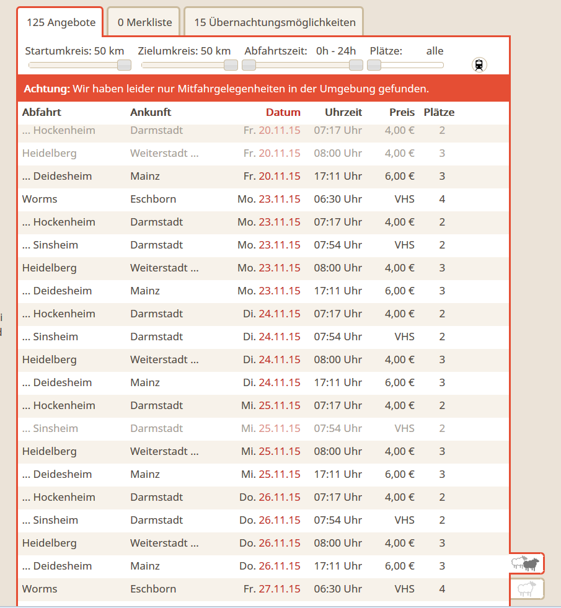The image size is (561, 608).
Task: Select Deidesheim to Mainz ride on Fr. 20.11.15
Action: tap(263, 177)
